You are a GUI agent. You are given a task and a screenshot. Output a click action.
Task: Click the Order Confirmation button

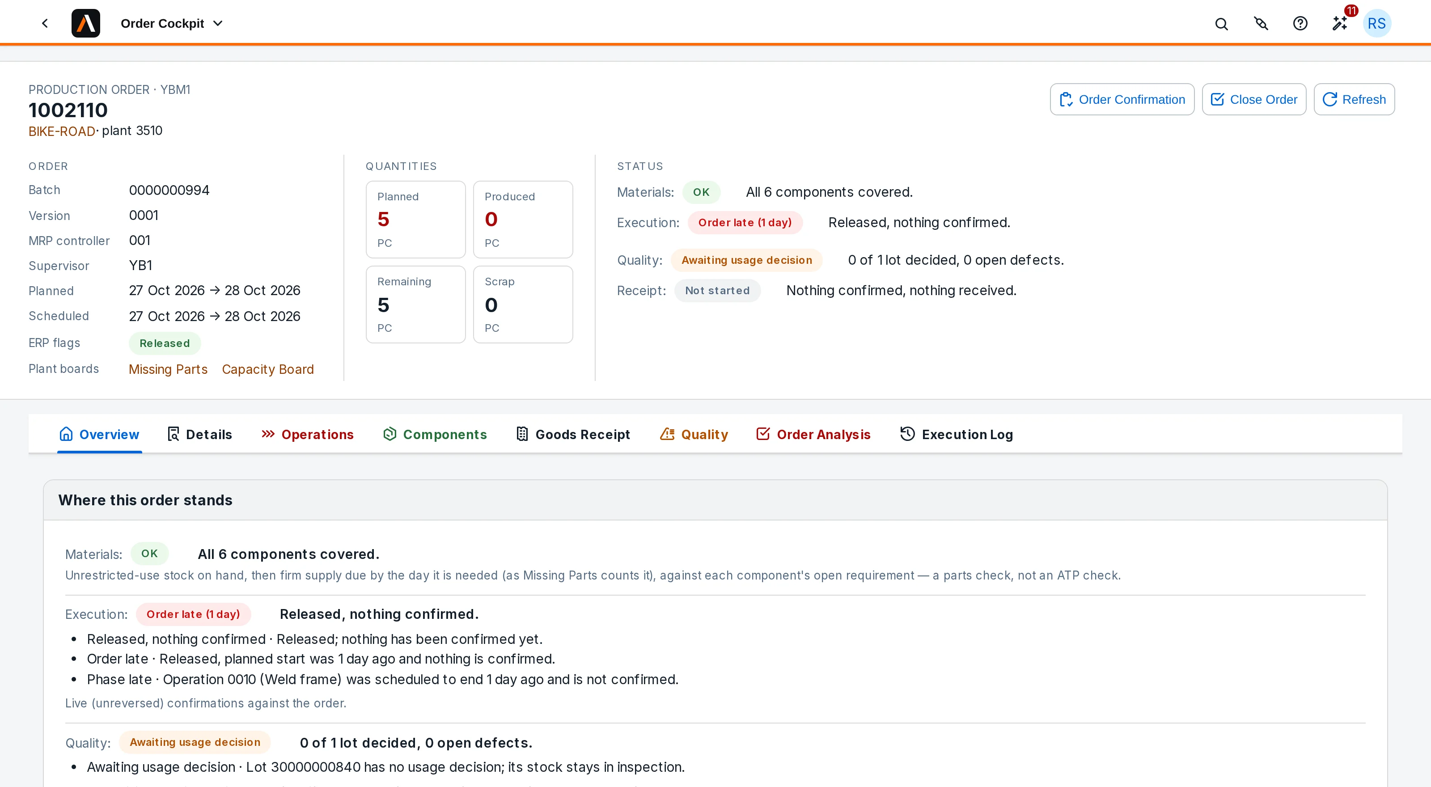point(1122,99)
